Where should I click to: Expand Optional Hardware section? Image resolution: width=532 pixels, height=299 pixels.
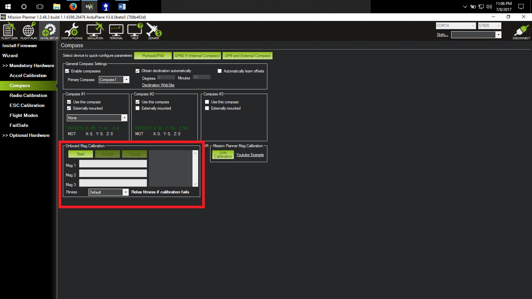26,135
